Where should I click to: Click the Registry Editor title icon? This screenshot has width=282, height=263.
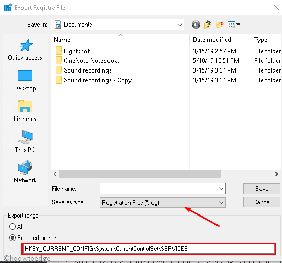click(8, 8)
